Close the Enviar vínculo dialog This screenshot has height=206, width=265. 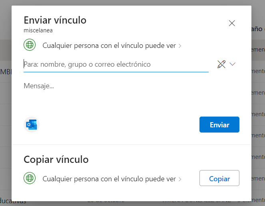click(x=232, y=23)
